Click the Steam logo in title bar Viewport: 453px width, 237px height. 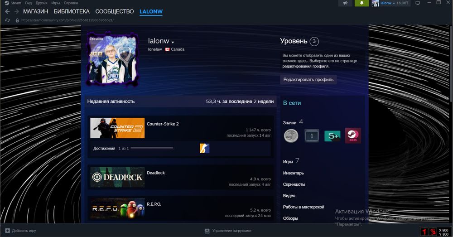click(x=7, y=3)
